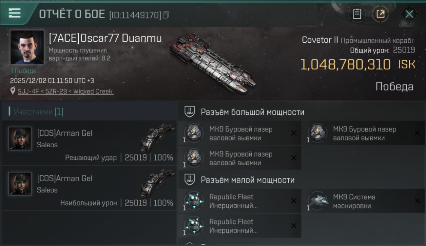Open the hamburger menu at top left
Image resolution: width=426 pixels, height=246 pixels.
click(x=15, y=13)
